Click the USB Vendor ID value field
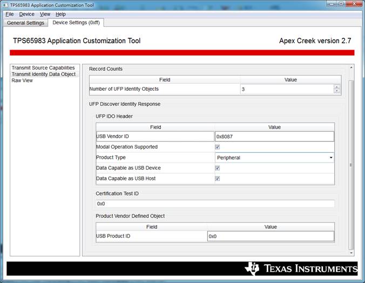This screenshot has width=365, height=283. click(274, 137)
